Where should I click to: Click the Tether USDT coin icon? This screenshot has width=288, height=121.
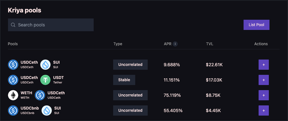click(x=45, y=80)
